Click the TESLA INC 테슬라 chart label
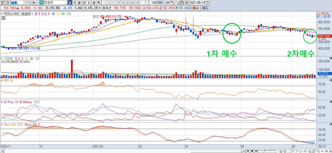This screenshot has height=153, width=332. click(x=17, y=14)
